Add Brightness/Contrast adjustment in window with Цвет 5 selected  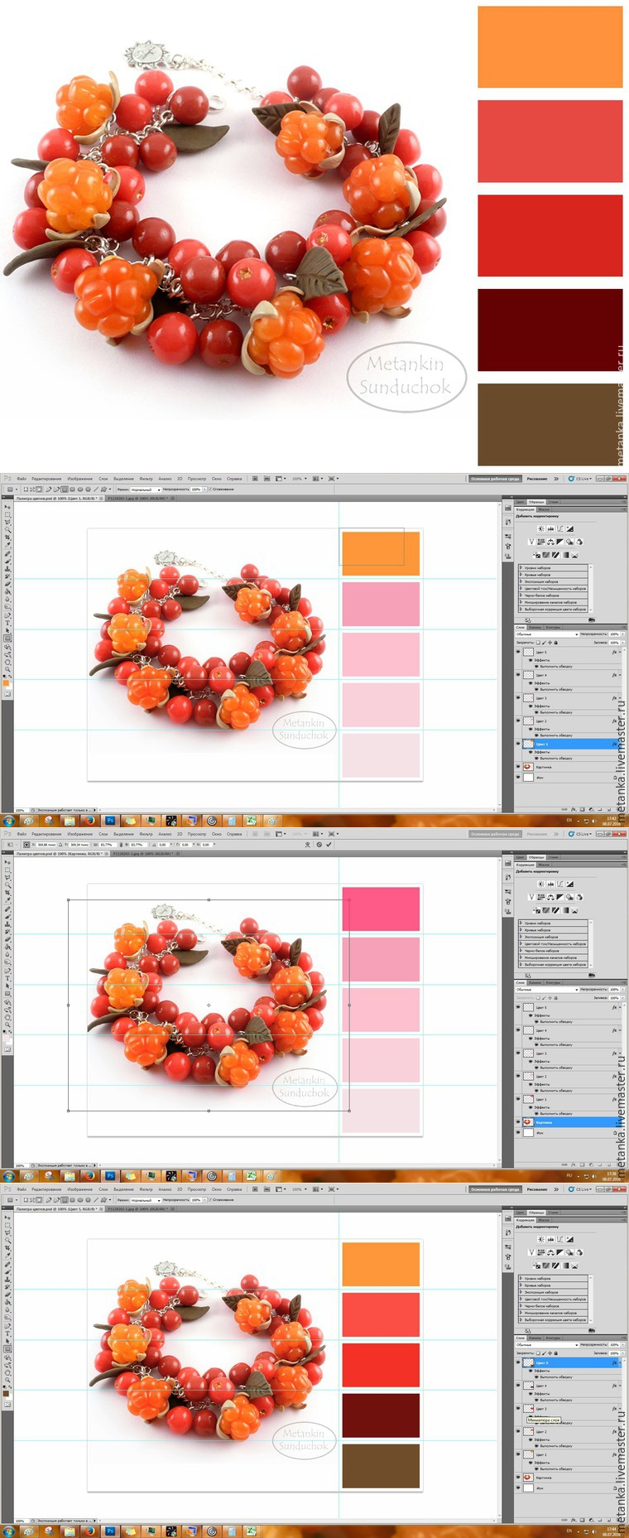[x=541, y=1239]
